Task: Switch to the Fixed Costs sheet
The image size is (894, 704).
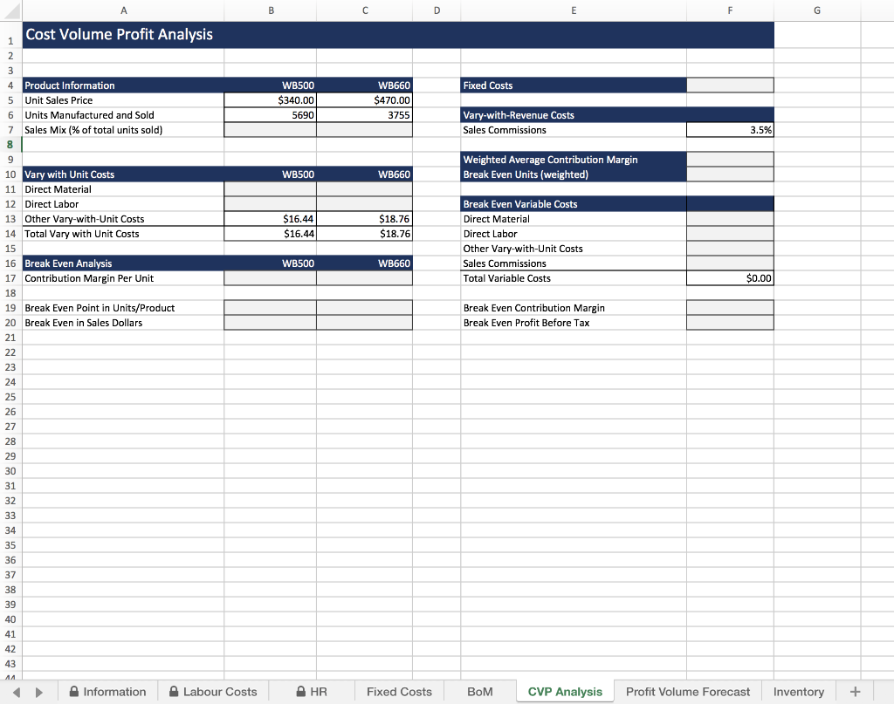Action: pos(399,691)
